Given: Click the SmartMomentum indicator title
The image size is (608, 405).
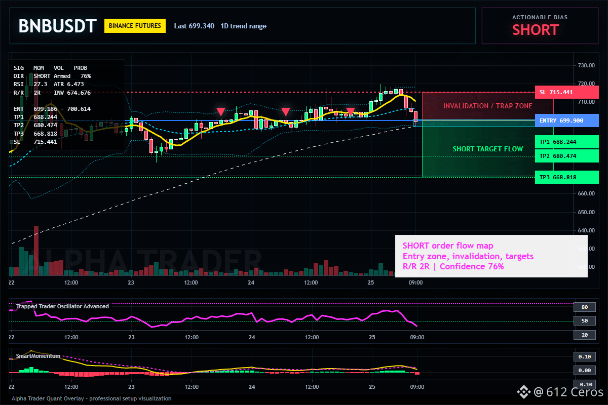Looking at the screenshot, I should click(x=38, y=356).
